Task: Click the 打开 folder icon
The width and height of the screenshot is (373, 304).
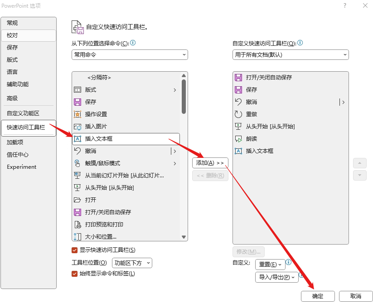Action: (x=78, y=200)
